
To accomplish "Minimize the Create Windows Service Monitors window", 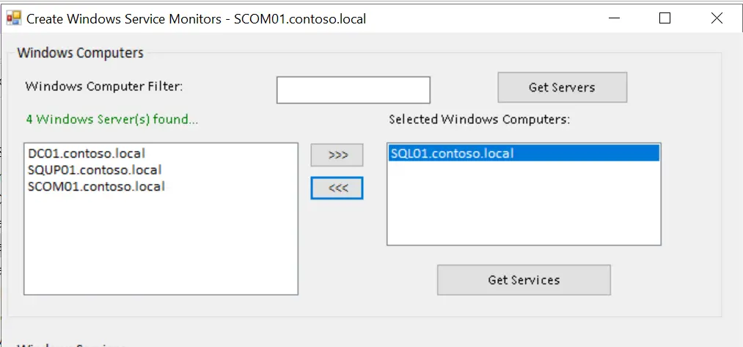I will [612, 18].
